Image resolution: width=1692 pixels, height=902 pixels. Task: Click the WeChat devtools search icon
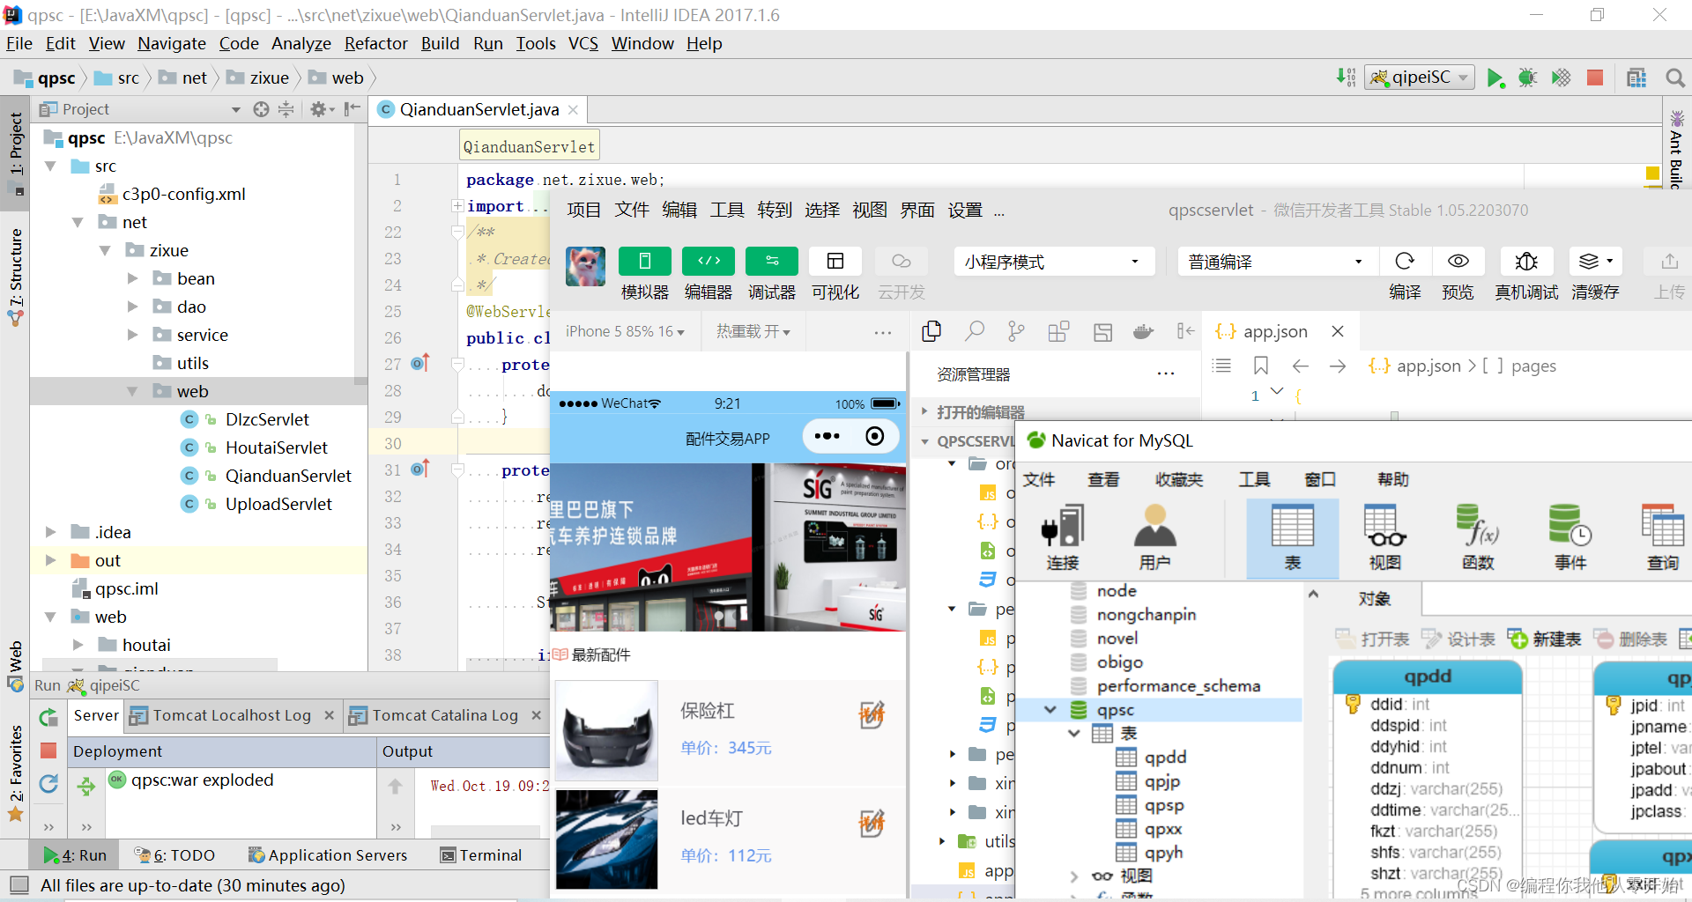(x=974, y=331)
